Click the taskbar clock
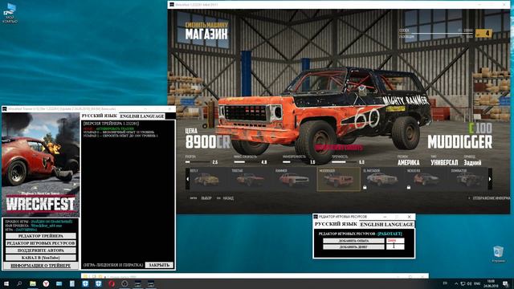The height and width of the screenshot is (289, 514). click(x=491, y=283)
